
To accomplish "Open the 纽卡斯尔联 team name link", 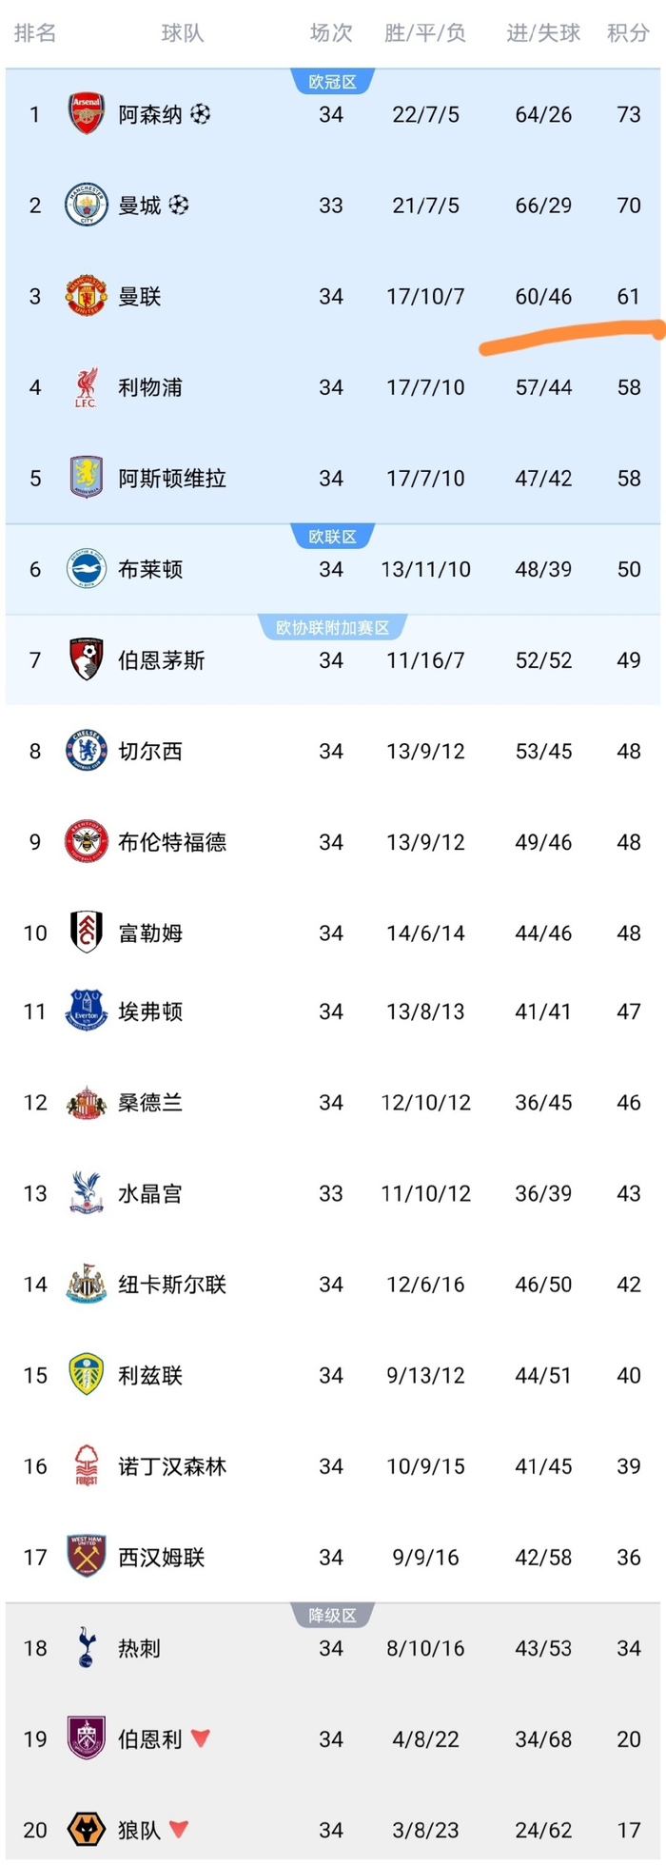I will coord(172,1285).
